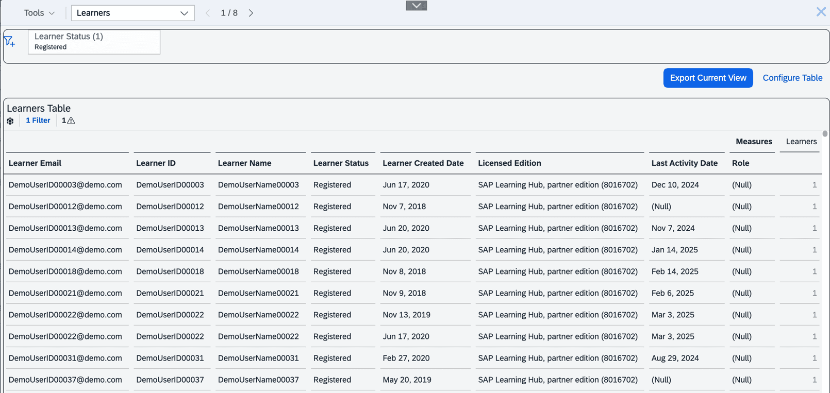
Task: Select cell DemoUserID00003@demo.com
Action: click(x=65, y=185)
